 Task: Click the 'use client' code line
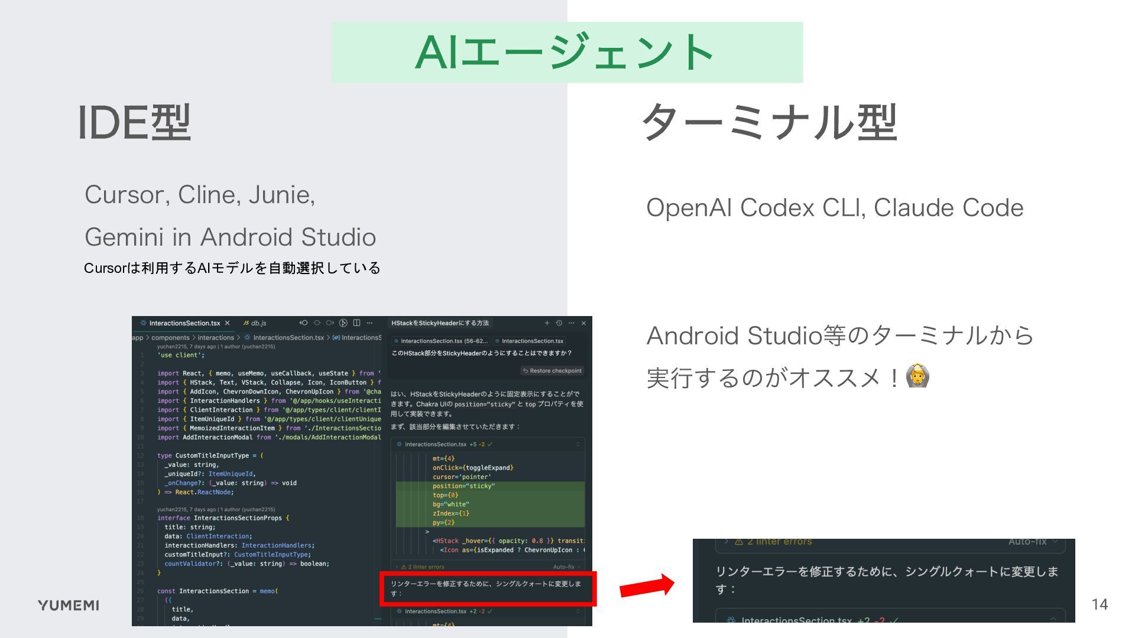coord(181,356)
